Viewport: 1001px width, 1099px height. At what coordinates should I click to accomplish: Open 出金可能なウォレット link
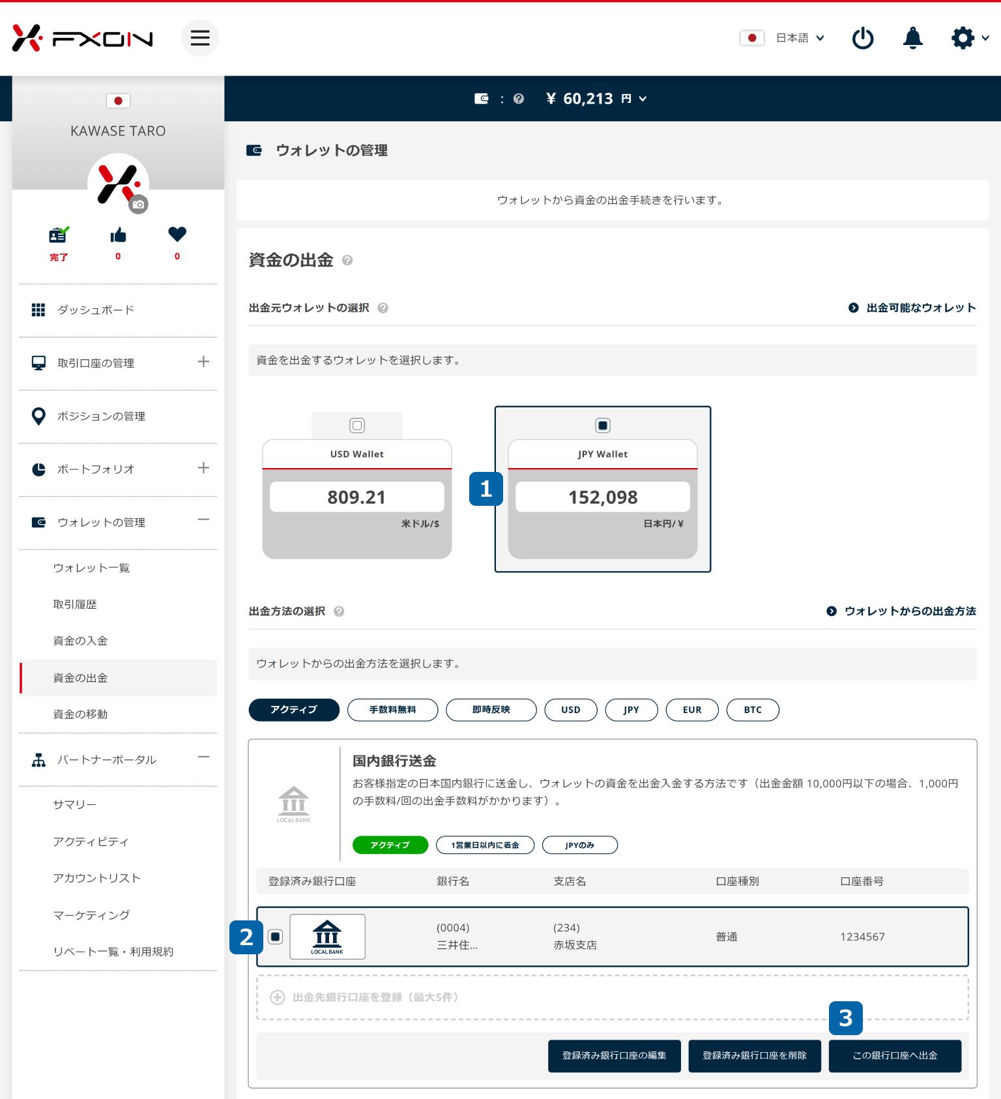tap(912, 308)
